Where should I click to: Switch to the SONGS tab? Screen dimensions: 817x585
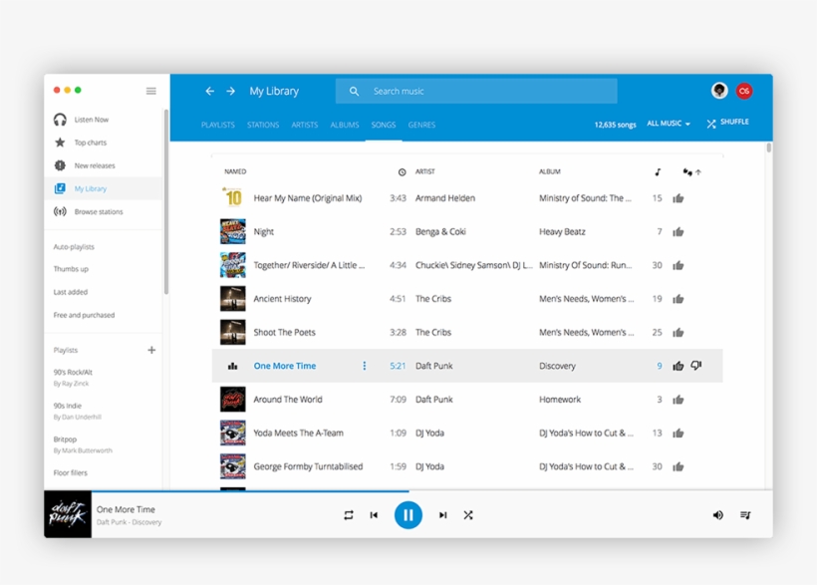(x=384, y=126)
